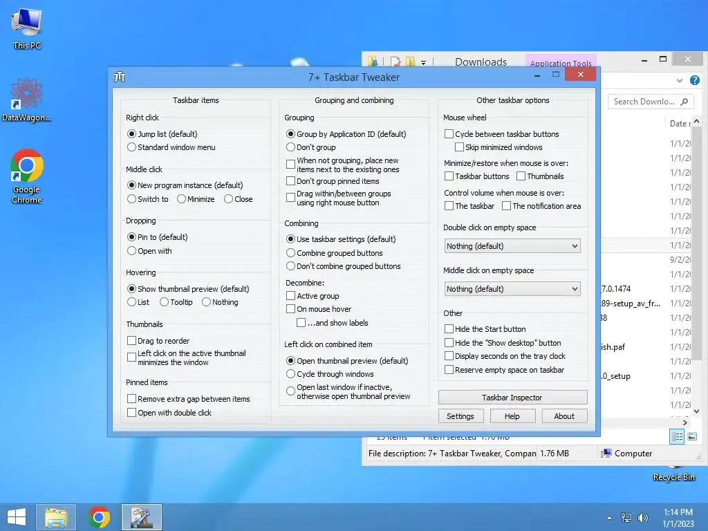Check ...and show labels option
This screenshot has height=531, width=708.
tap(333, 323)
